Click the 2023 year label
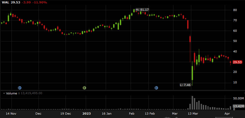This screenshot has height=118, width=245. tap(86, 114)
